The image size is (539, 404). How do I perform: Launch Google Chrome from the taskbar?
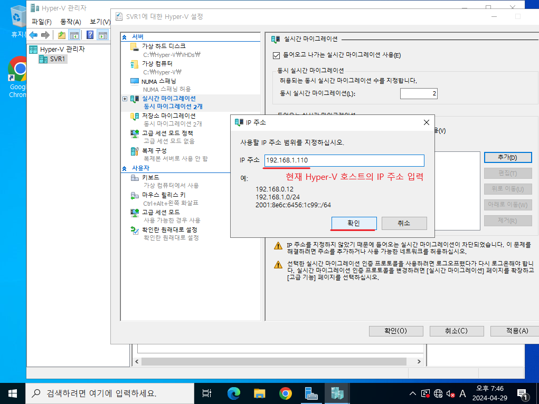(x=285, y=393)
